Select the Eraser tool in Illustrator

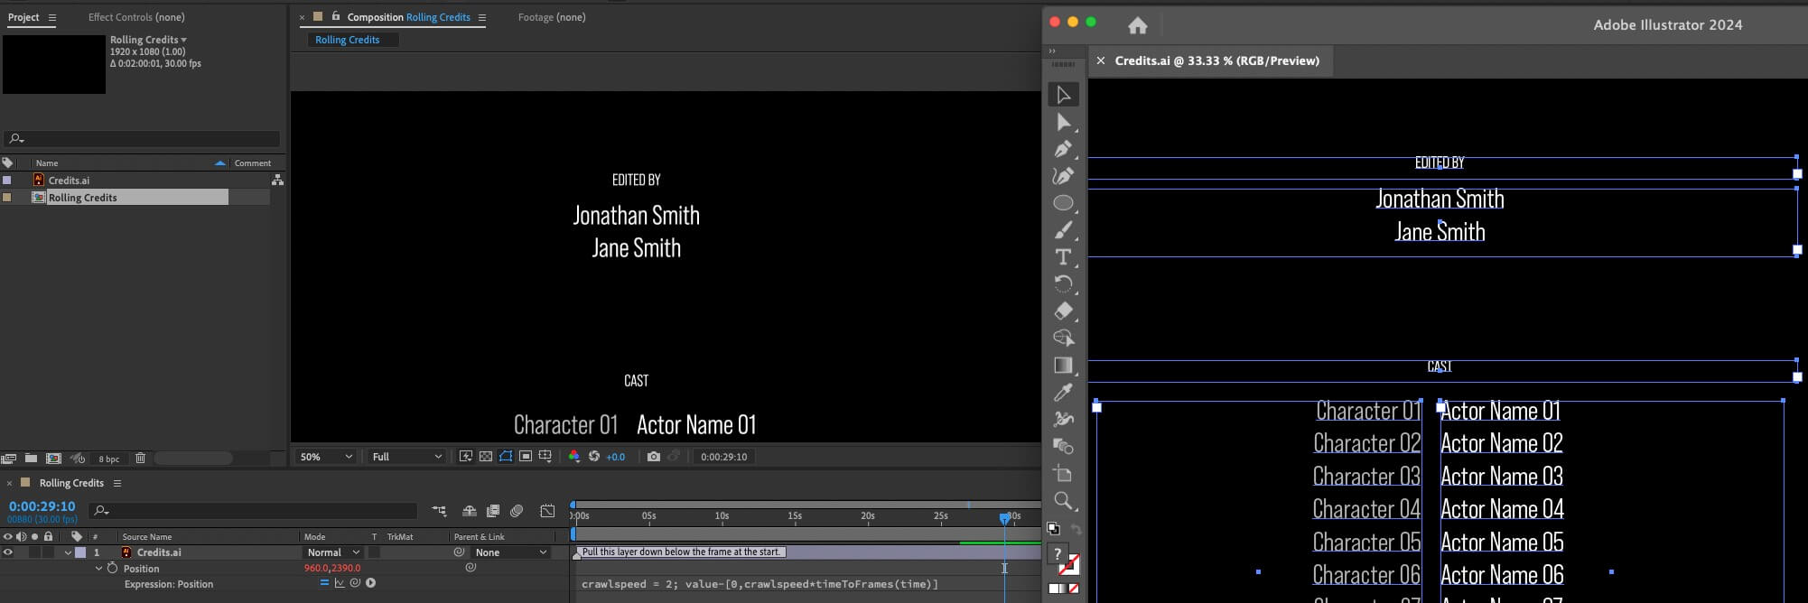[1063, 311]
